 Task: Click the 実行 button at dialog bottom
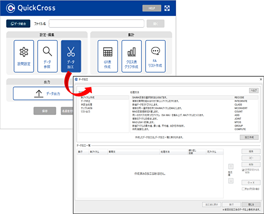(x=231, y=205)
